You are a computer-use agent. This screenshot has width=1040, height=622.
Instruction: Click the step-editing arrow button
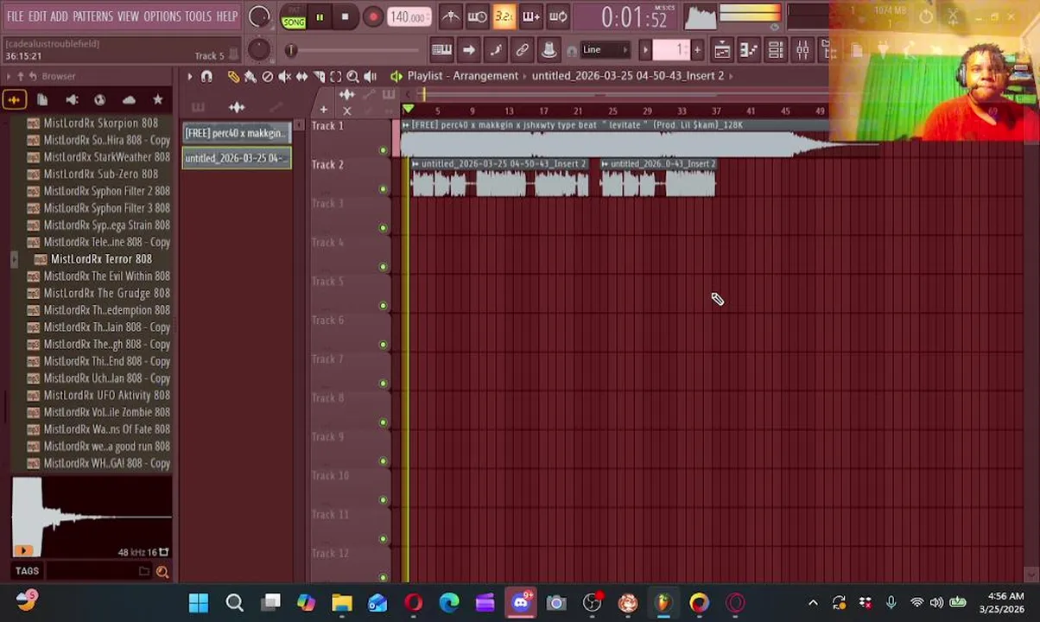pyautogui.click(x=468, y=50)
